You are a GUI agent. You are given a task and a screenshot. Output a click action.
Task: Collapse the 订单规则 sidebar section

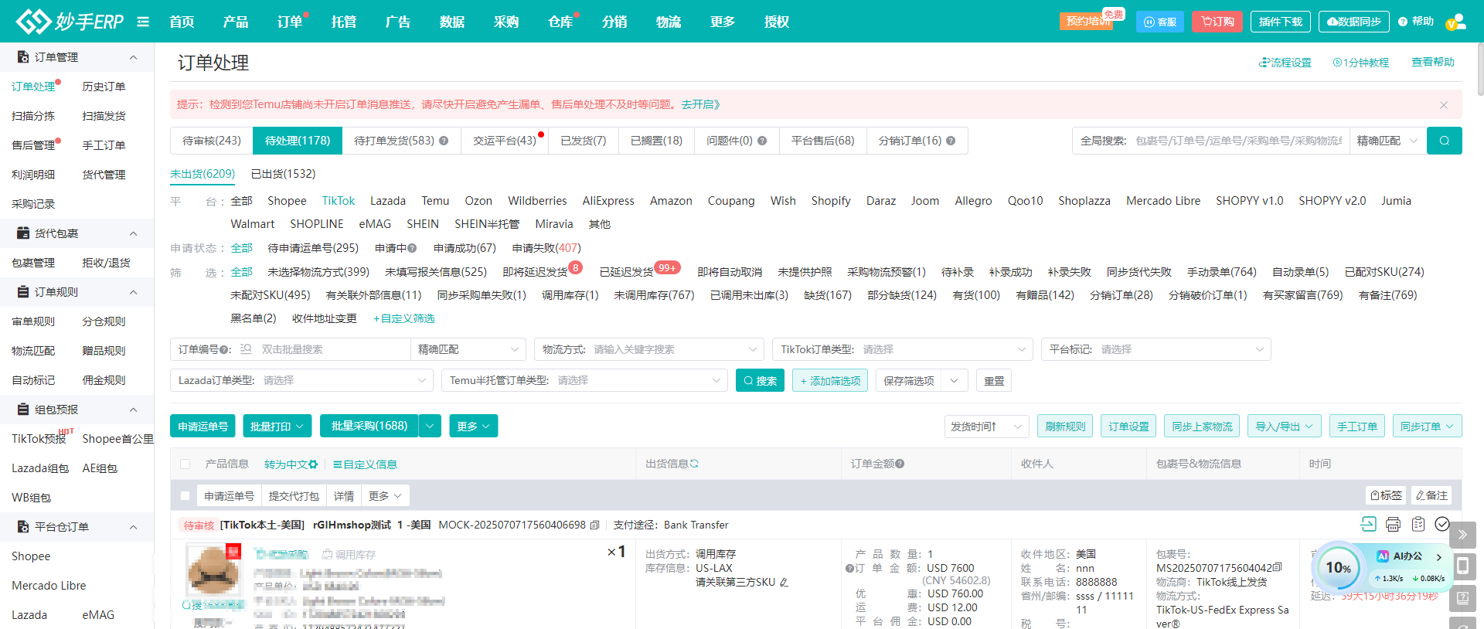133,292
